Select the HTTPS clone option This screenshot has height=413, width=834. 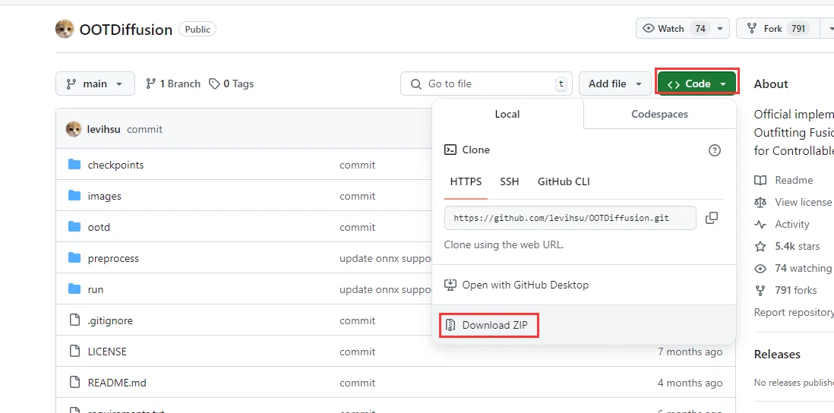click(x=466, y=181)
